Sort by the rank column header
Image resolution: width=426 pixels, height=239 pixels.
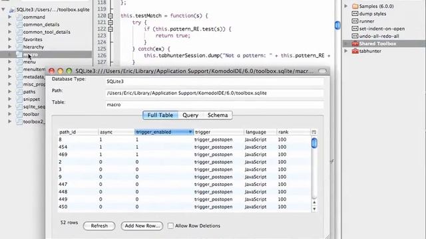(x=294, y=132)
